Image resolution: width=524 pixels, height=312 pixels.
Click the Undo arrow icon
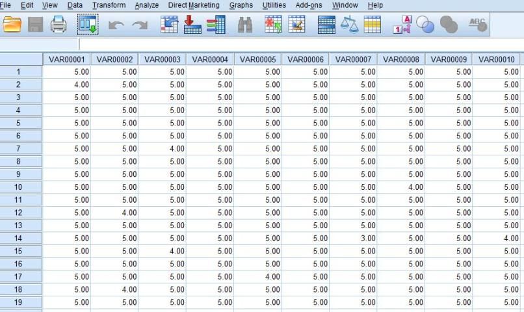point(116,25)
